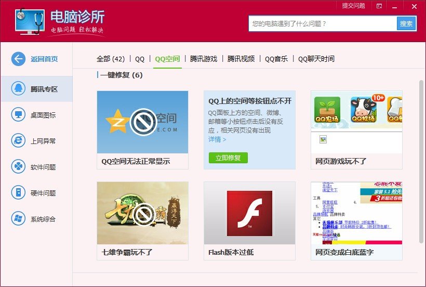Click the 网页变成白底蓝字 caption
The image size is (426, 287).
tap(344, 252)
